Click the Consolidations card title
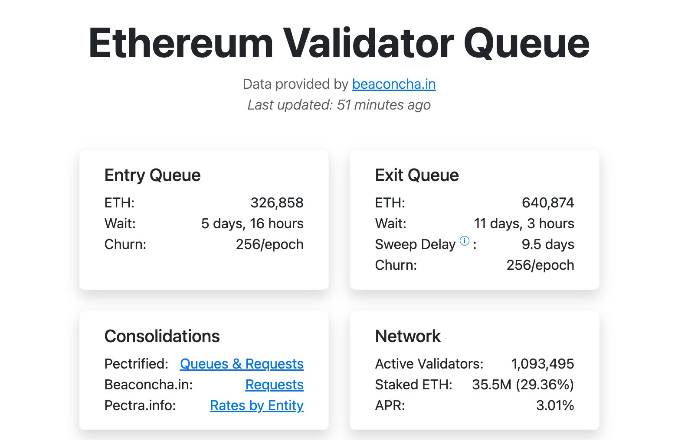Screen dimensions: 688x440 click(162, 336)
